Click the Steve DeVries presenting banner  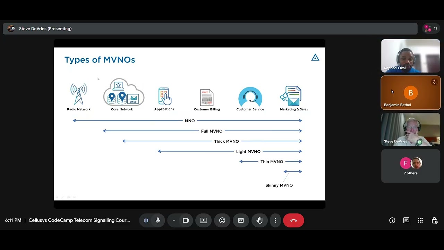[x=210, y=29]
